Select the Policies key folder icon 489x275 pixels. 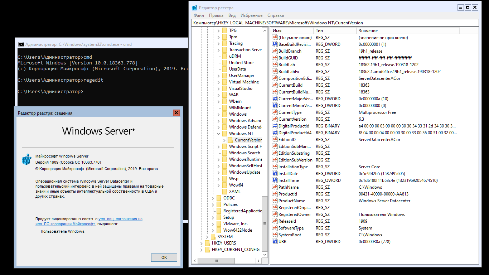point(219,204)
